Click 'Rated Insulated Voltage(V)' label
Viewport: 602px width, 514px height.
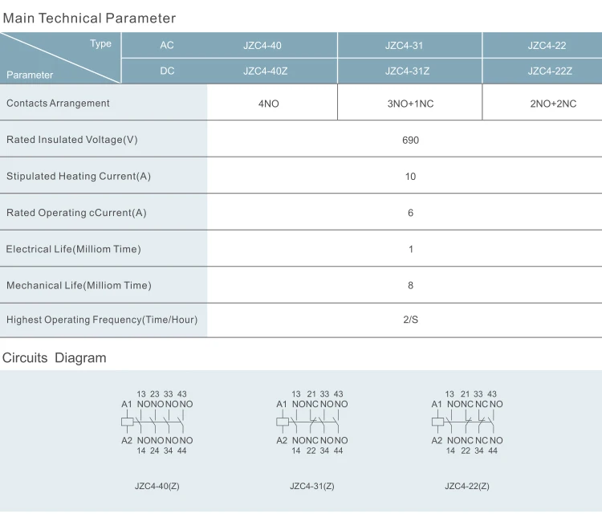(71, 140)
